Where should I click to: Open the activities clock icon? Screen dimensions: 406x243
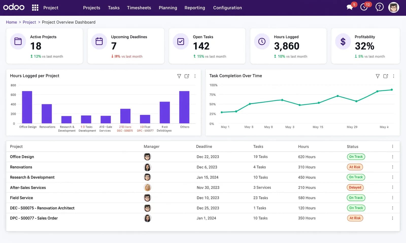point(364,7)
